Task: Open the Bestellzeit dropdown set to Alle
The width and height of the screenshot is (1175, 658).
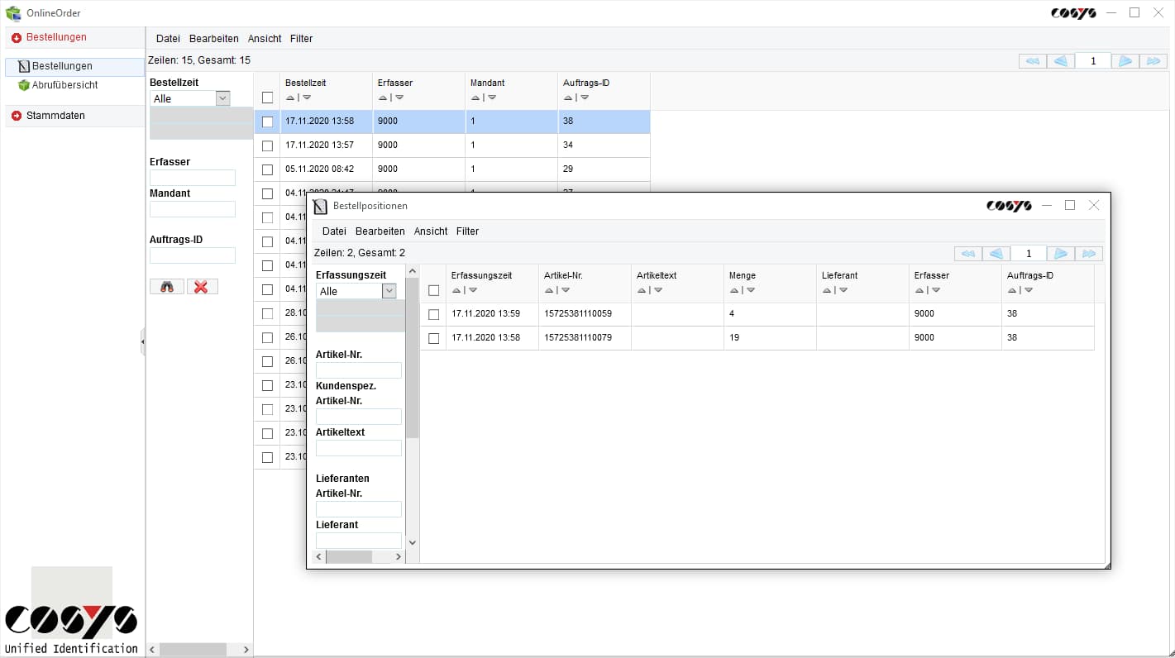Action: click(x=222, y=98)
